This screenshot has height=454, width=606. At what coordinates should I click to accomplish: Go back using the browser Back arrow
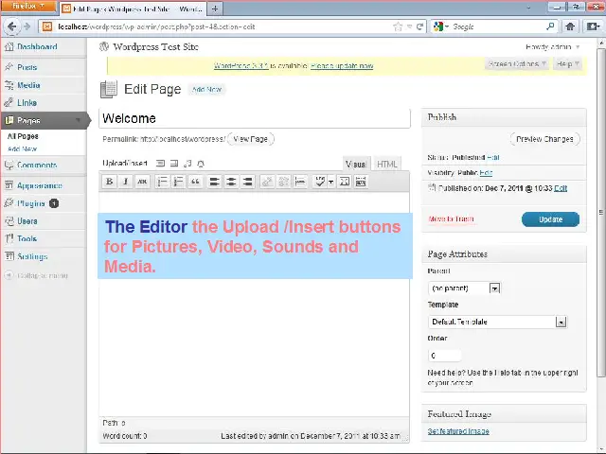tap(11, 26)
